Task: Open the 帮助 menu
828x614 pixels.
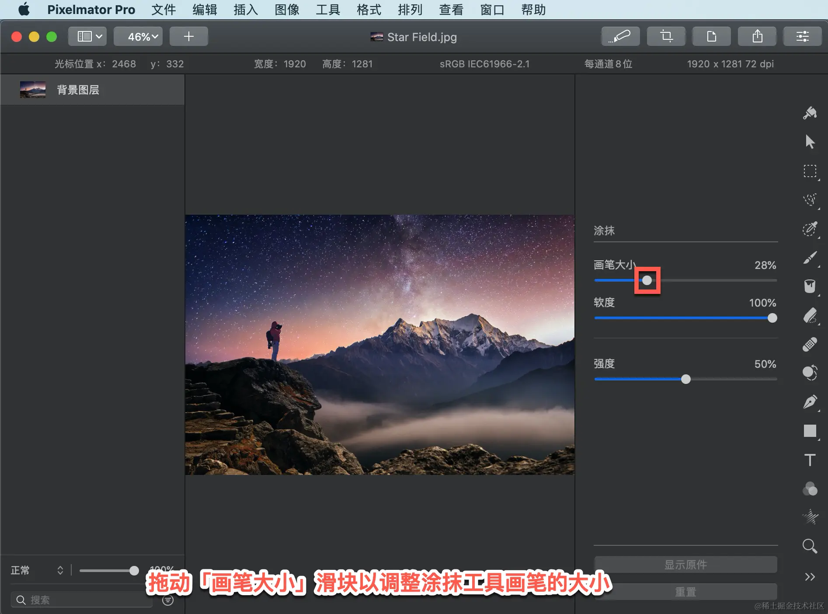Action: pyautogui.click(x=533, y=10)
